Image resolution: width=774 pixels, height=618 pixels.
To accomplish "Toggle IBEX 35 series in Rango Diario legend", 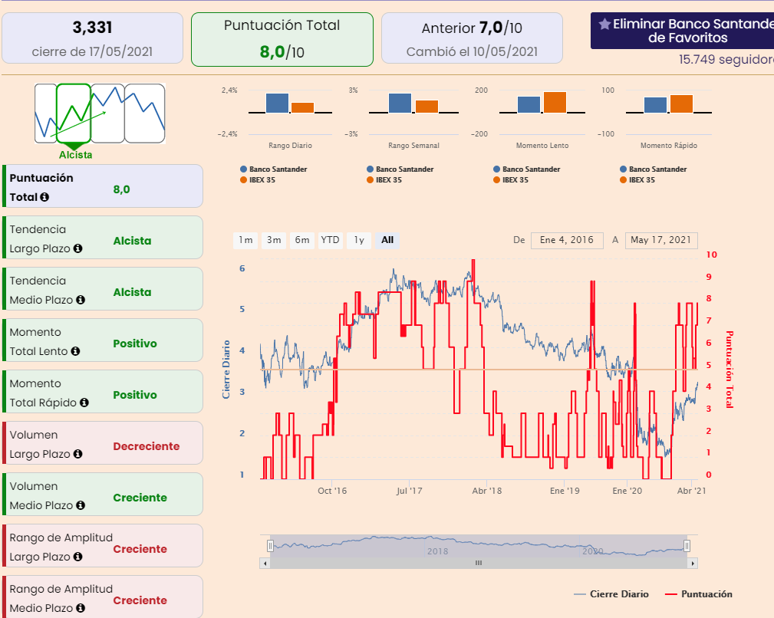I will tap(258, 180).
